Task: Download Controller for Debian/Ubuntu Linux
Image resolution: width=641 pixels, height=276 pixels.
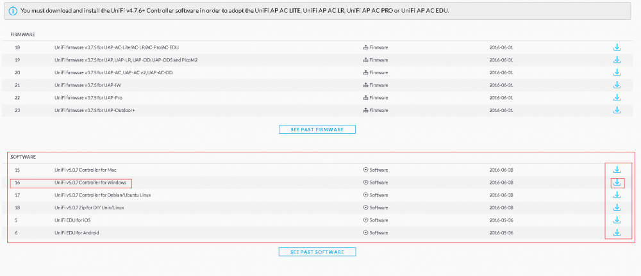Action: click(617, 195)
